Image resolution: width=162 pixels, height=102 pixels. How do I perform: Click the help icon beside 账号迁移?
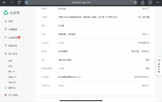(148, 77)
